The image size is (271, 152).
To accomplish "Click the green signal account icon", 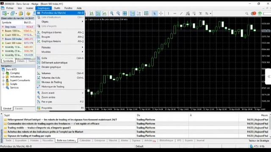I will coord(260,14).
